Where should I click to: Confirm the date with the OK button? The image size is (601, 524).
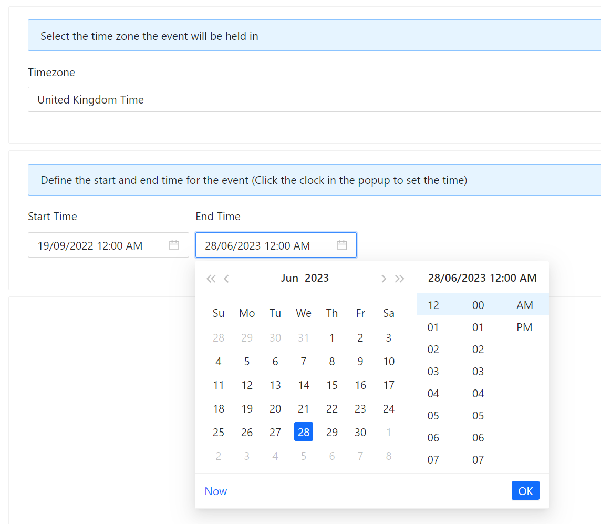(x=525, y=491)
